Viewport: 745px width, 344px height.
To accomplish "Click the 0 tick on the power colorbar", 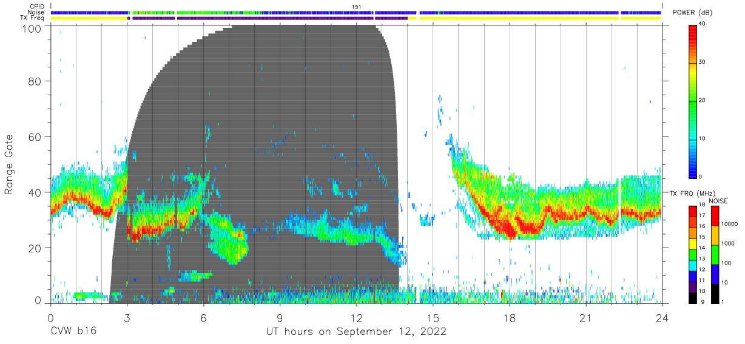I will pos(701,177).
